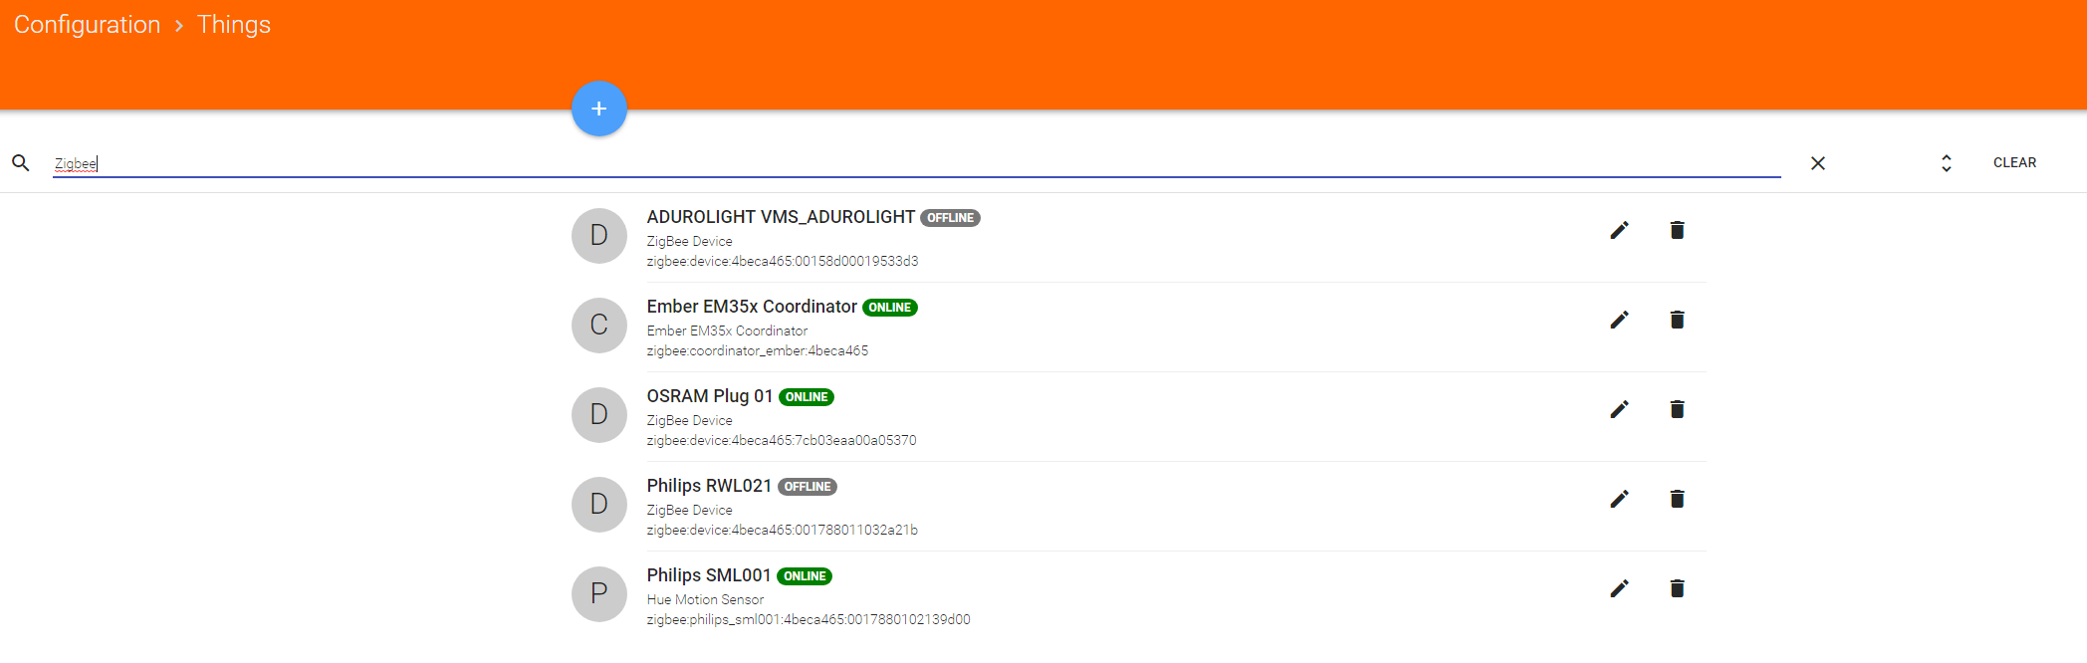Viewport: 2087px width, 663px height.
Task: Click the Hue Motion Sensor type label
Action: coord(705,599)
